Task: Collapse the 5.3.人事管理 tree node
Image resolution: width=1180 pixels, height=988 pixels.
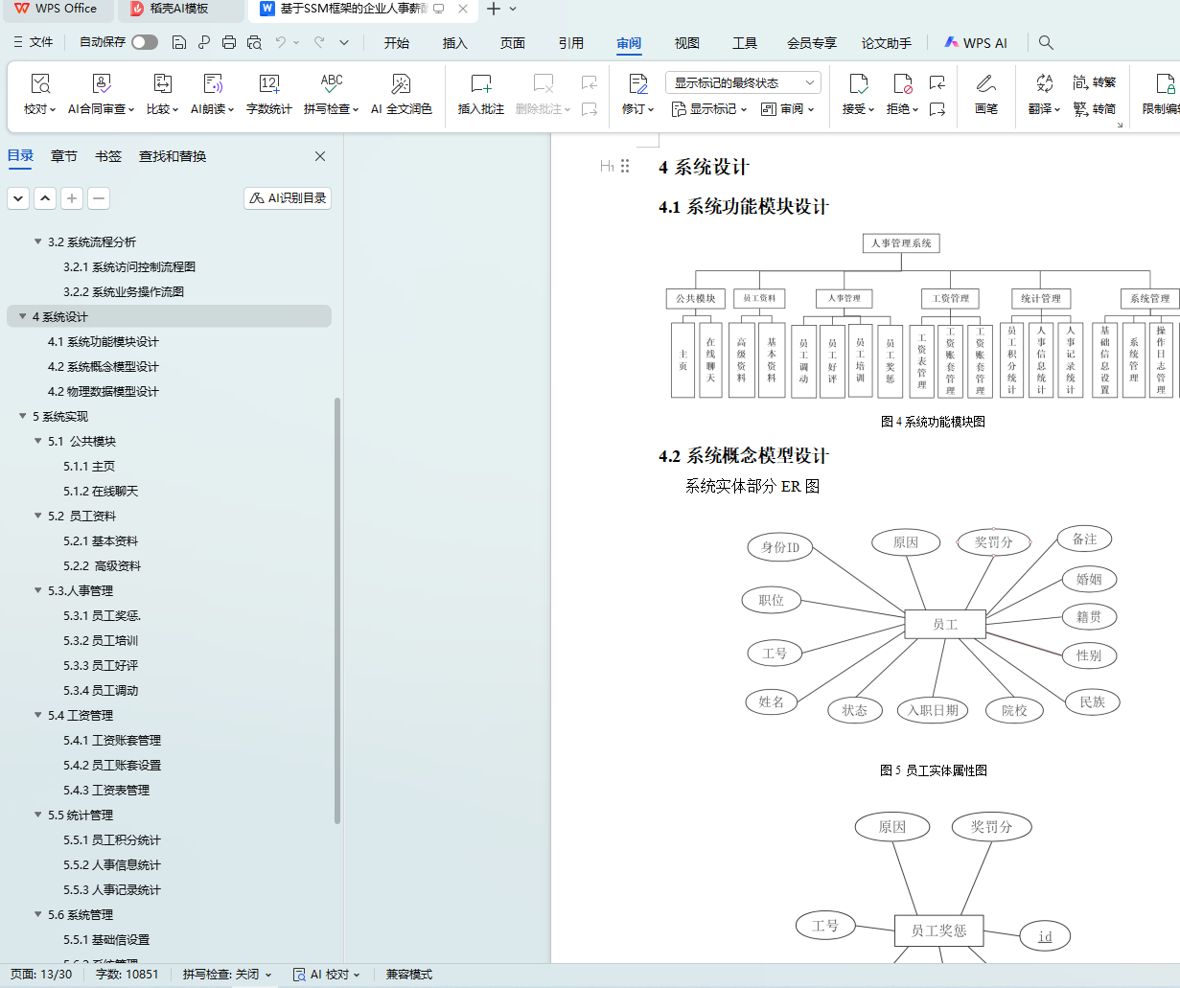Action: tap(38, 591)
